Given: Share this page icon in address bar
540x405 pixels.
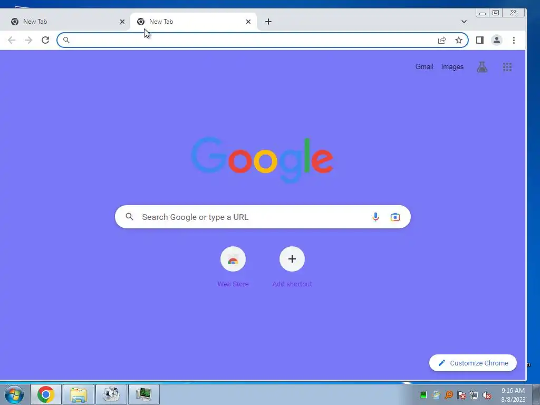Looking at the screenshot, I should coord(442,40).
